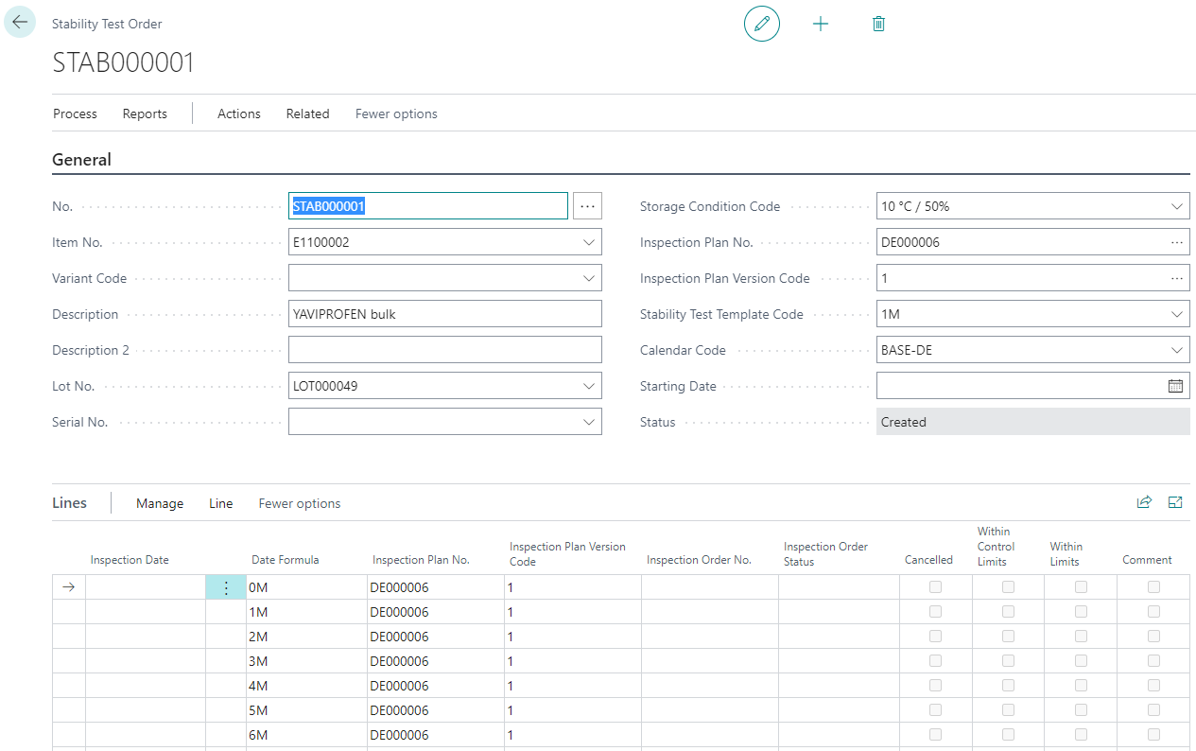Open the Reports menu

click(145, 114)
